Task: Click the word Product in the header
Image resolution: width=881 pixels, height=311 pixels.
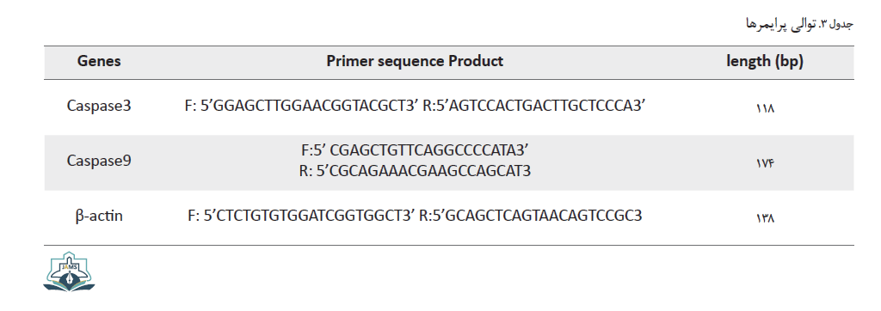Action: pyautogui.click(x=475, y=61)
